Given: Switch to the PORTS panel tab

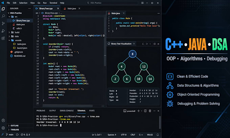Looking at the screenshot, I should (x=92, y=111).
